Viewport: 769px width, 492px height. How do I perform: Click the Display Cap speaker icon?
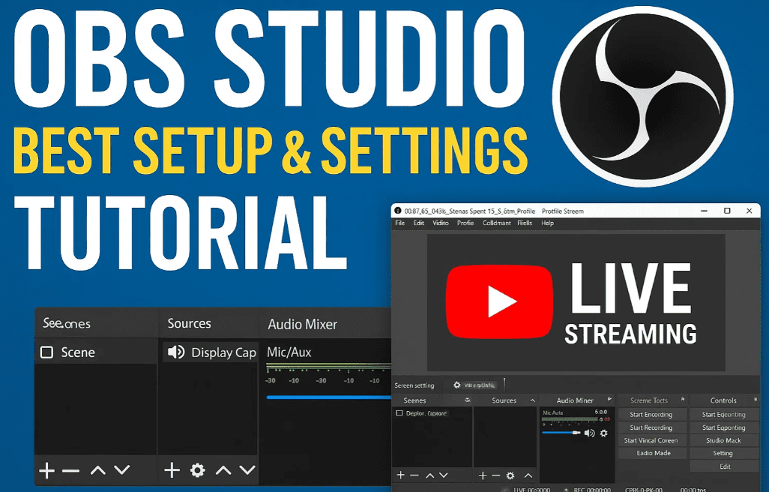(177, 352)
